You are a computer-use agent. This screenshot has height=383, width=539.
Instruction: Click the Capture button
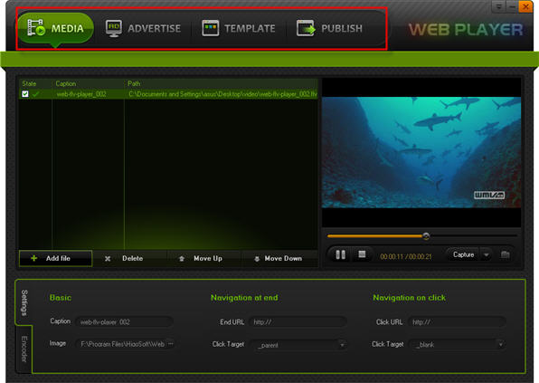pos(463,254)
